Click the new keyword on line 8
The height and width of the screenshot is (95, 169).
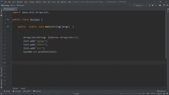[x=57, y=37]
